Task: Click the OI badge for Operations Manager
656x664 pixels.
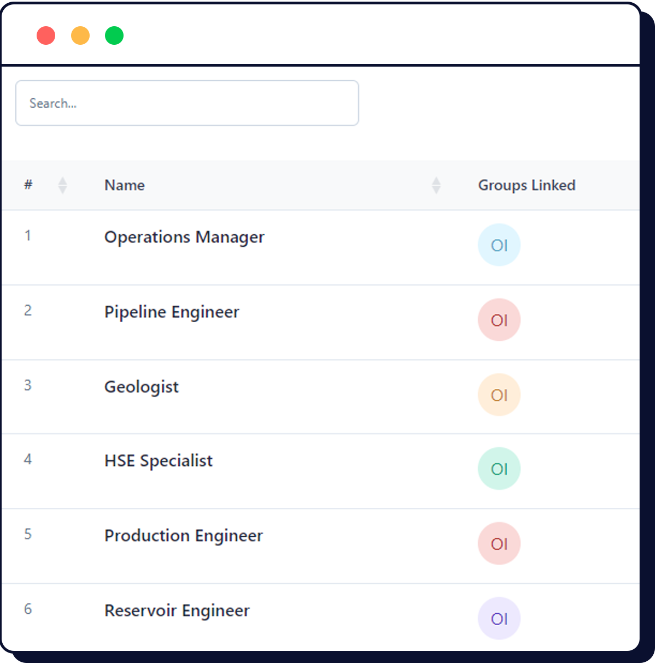Action: click(x=499, y=245)
